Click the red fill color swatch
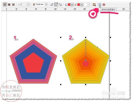 (78, 4)
